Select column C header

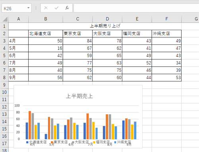77,19
